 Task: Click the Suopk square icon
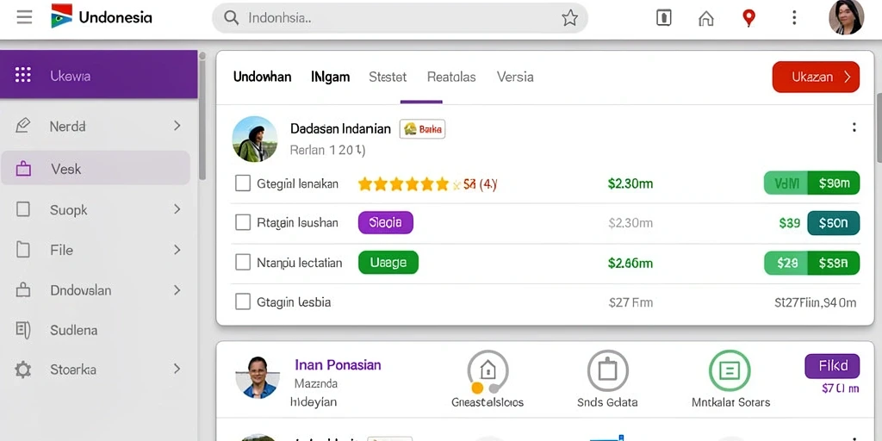pos(23,210)
